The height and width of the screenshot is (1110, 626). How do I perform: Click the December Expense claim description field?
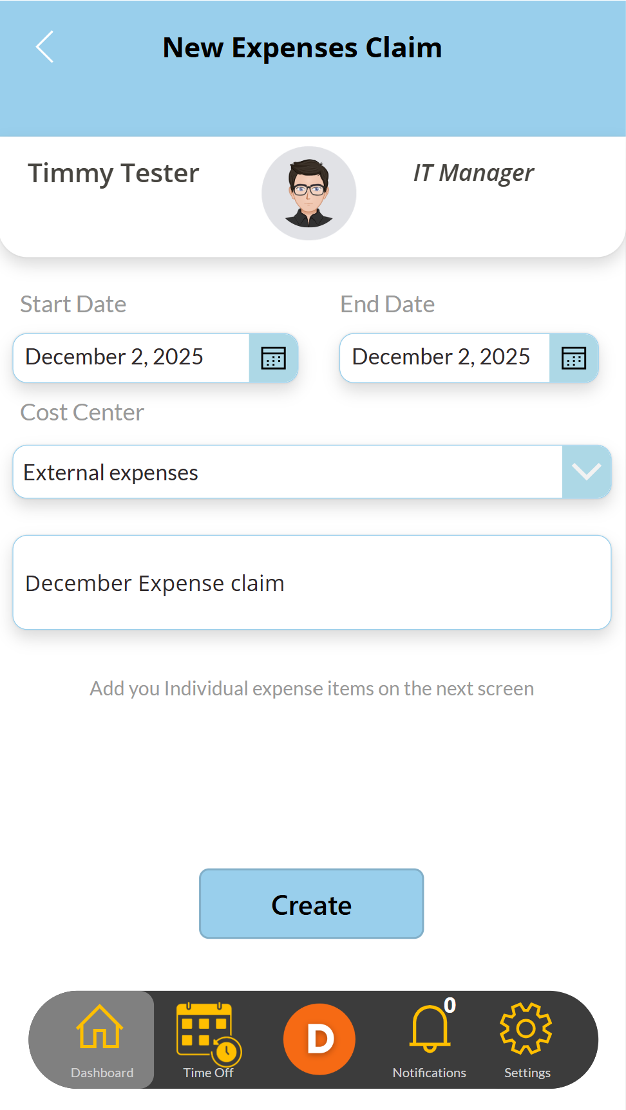(312, 583)
